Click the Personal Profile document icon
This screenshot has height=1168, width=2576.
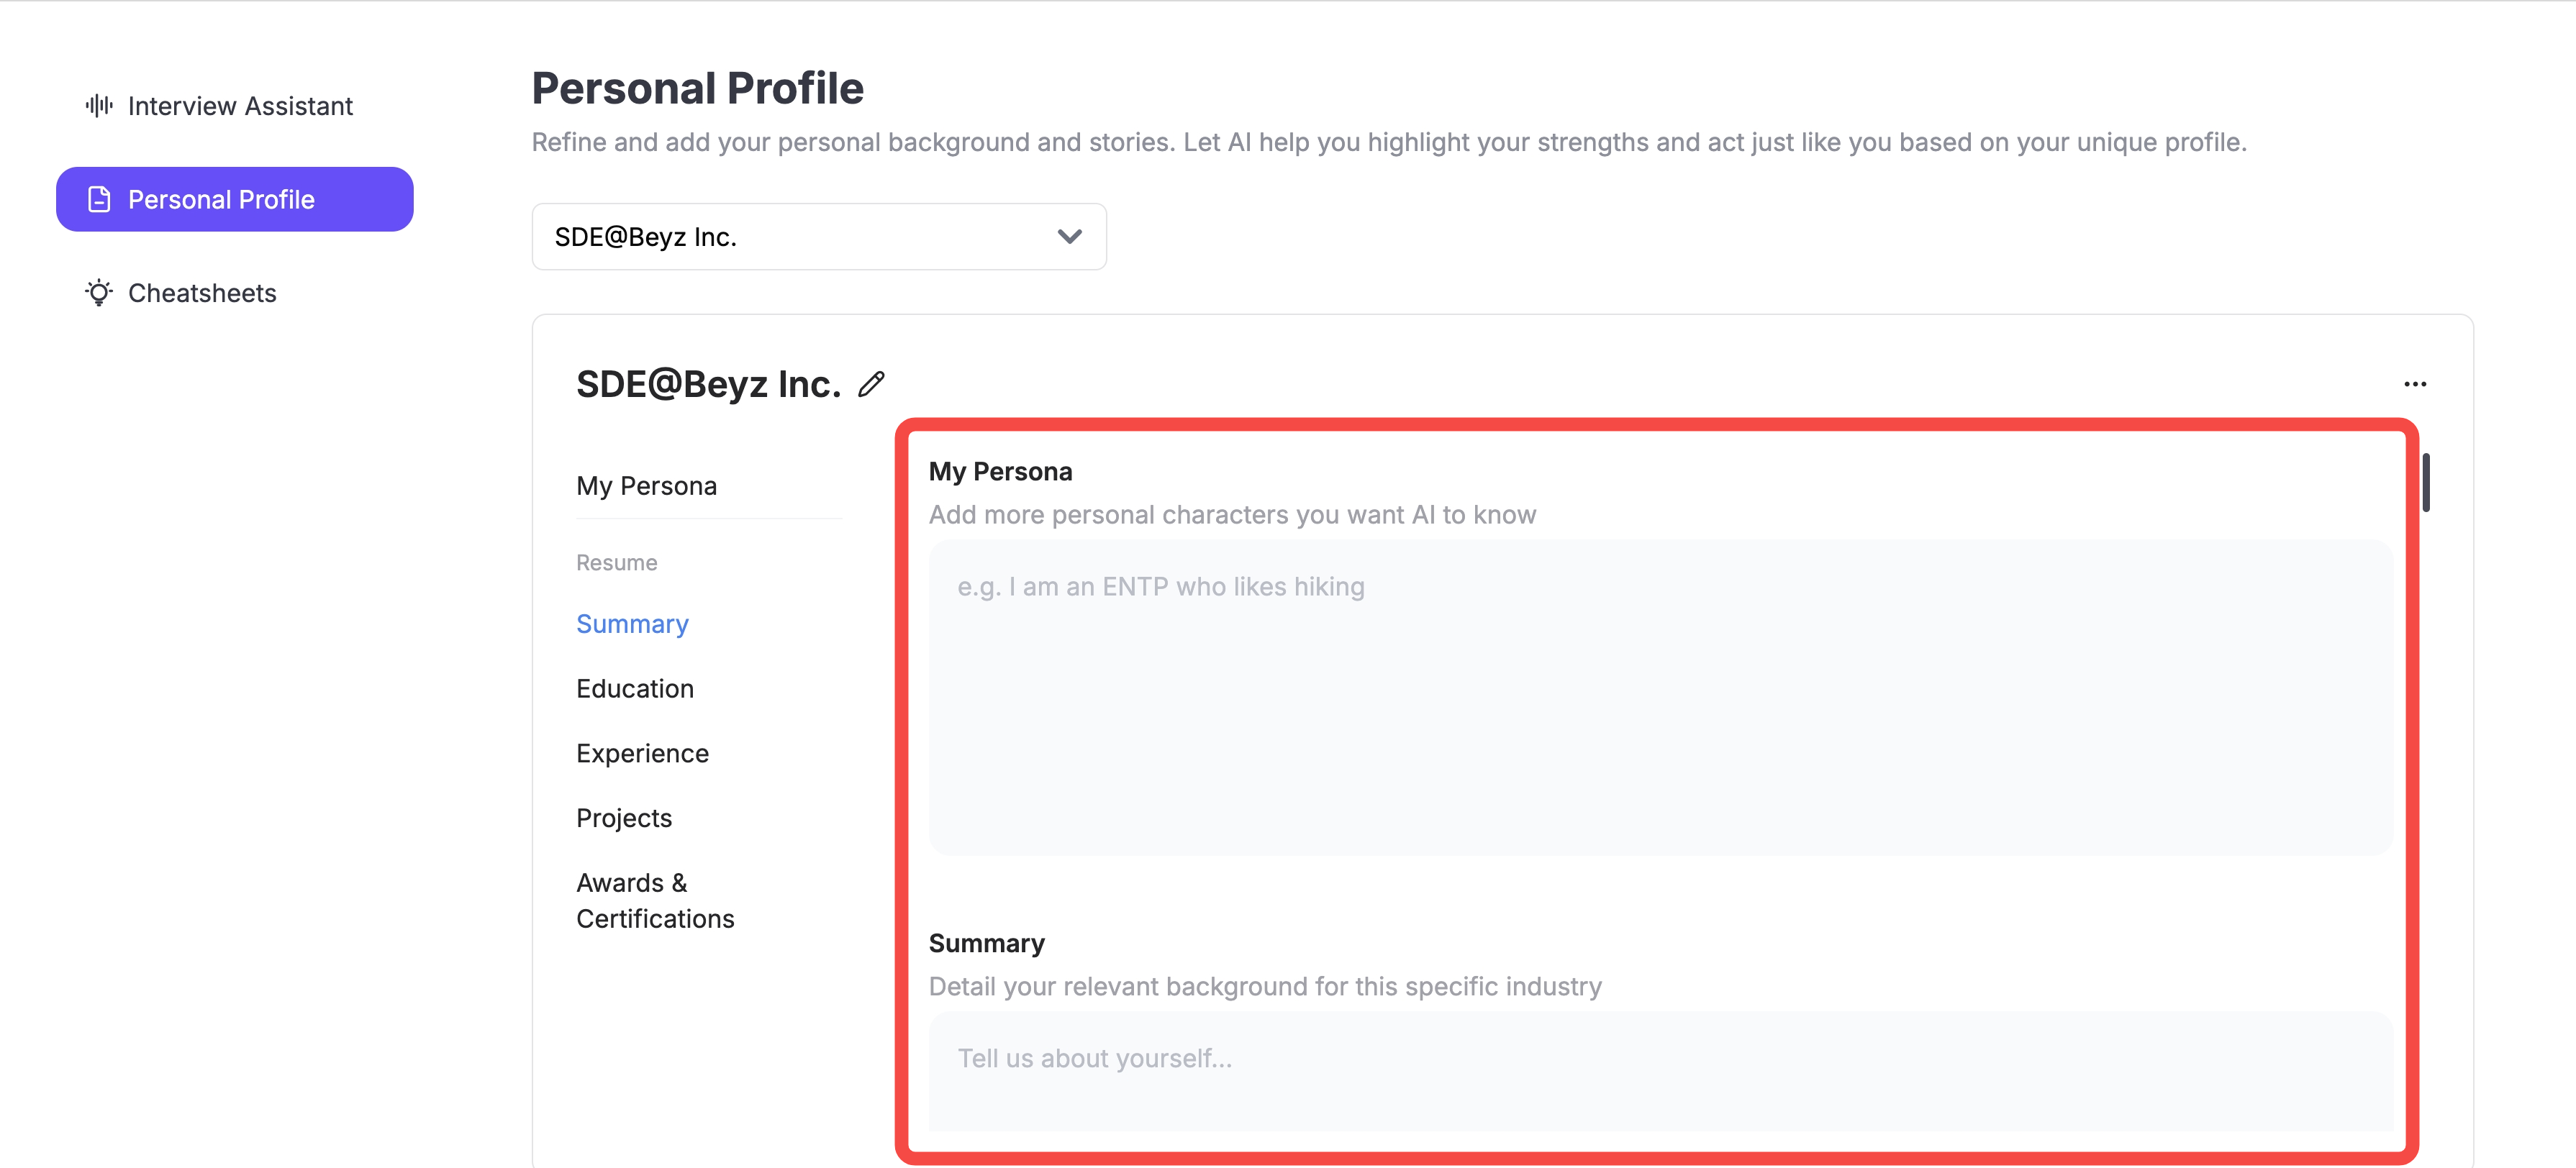(x=99, y=200)
